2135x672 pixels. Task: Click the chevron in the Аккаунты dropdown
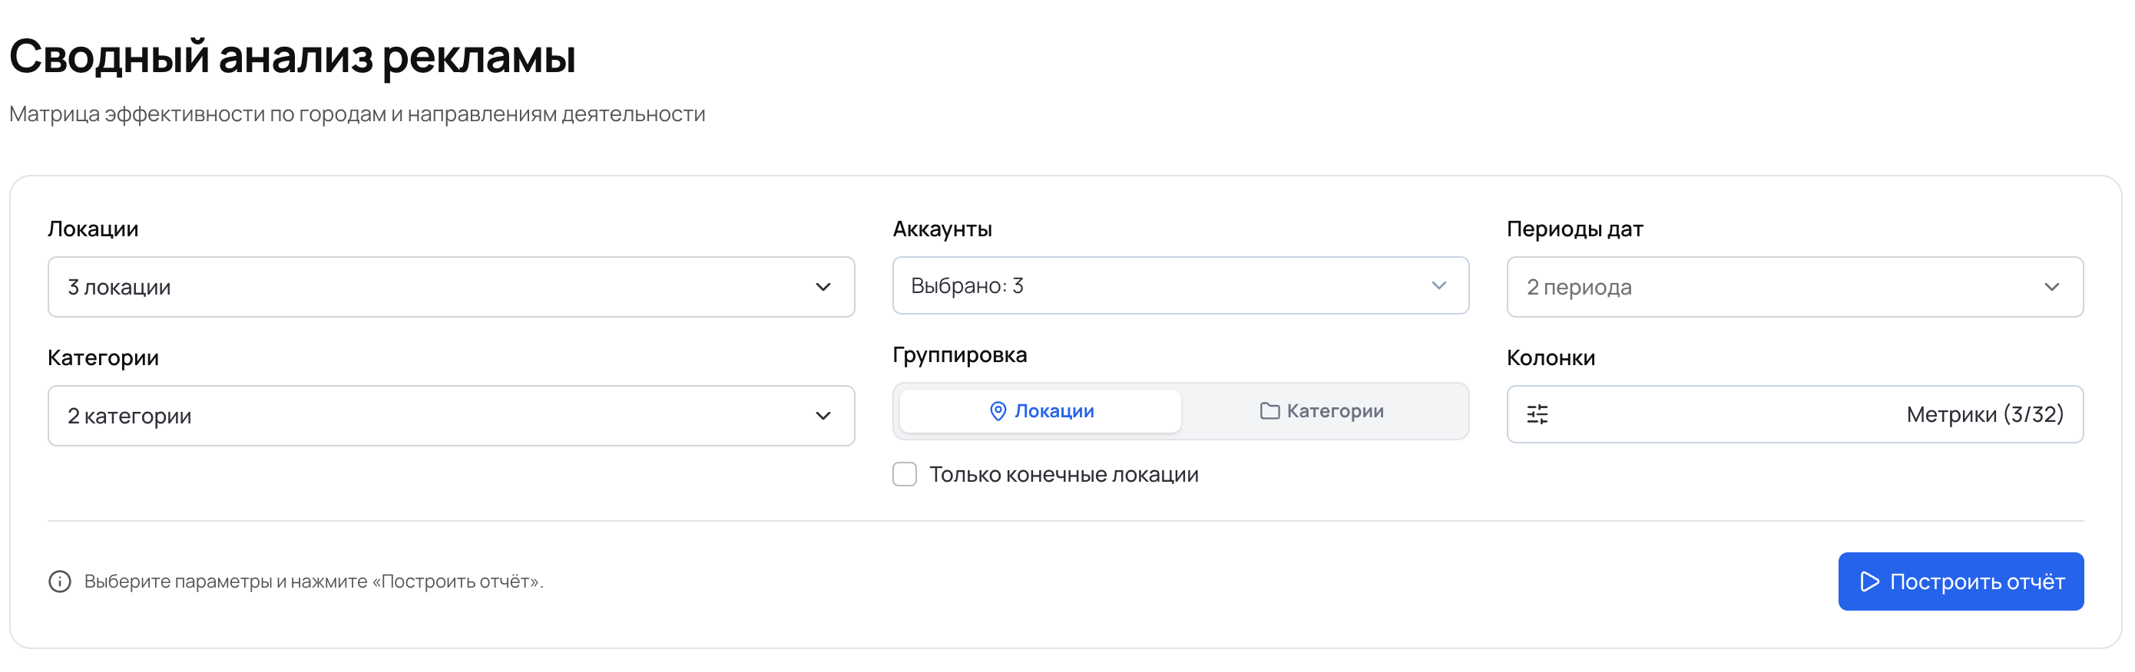1438,285
